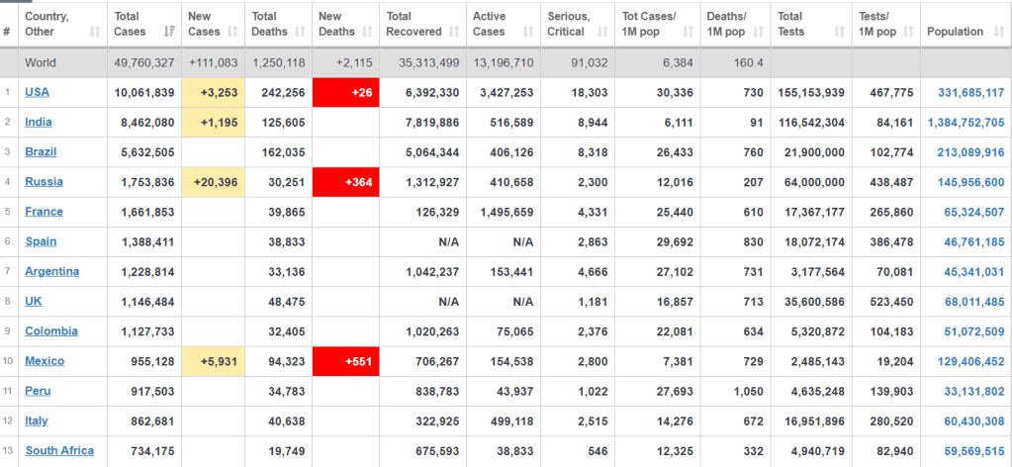
Task: Sort by Total Recovered arrow icon
Action: click(453, 32)
